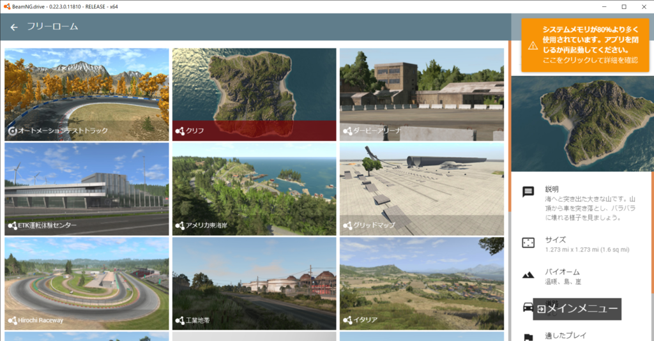Follow the ここをクリックして詳細を確認 link

(x=590, y=61)
